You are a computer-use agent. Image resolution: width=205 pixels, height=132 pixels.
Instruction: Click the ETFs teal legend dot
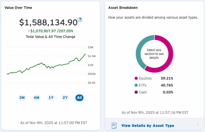coord(136,85)
